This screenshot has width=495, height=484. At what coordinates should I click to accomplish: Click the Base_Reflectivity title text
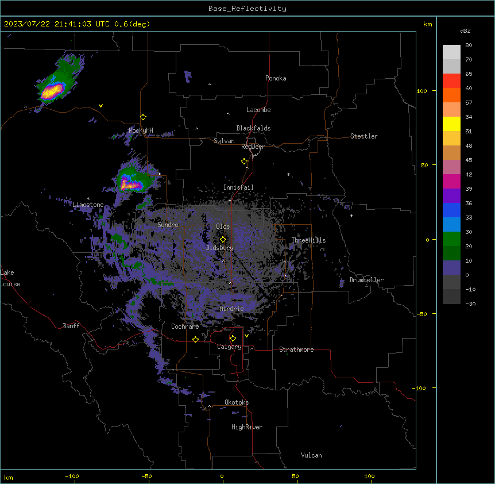point(247,9)
